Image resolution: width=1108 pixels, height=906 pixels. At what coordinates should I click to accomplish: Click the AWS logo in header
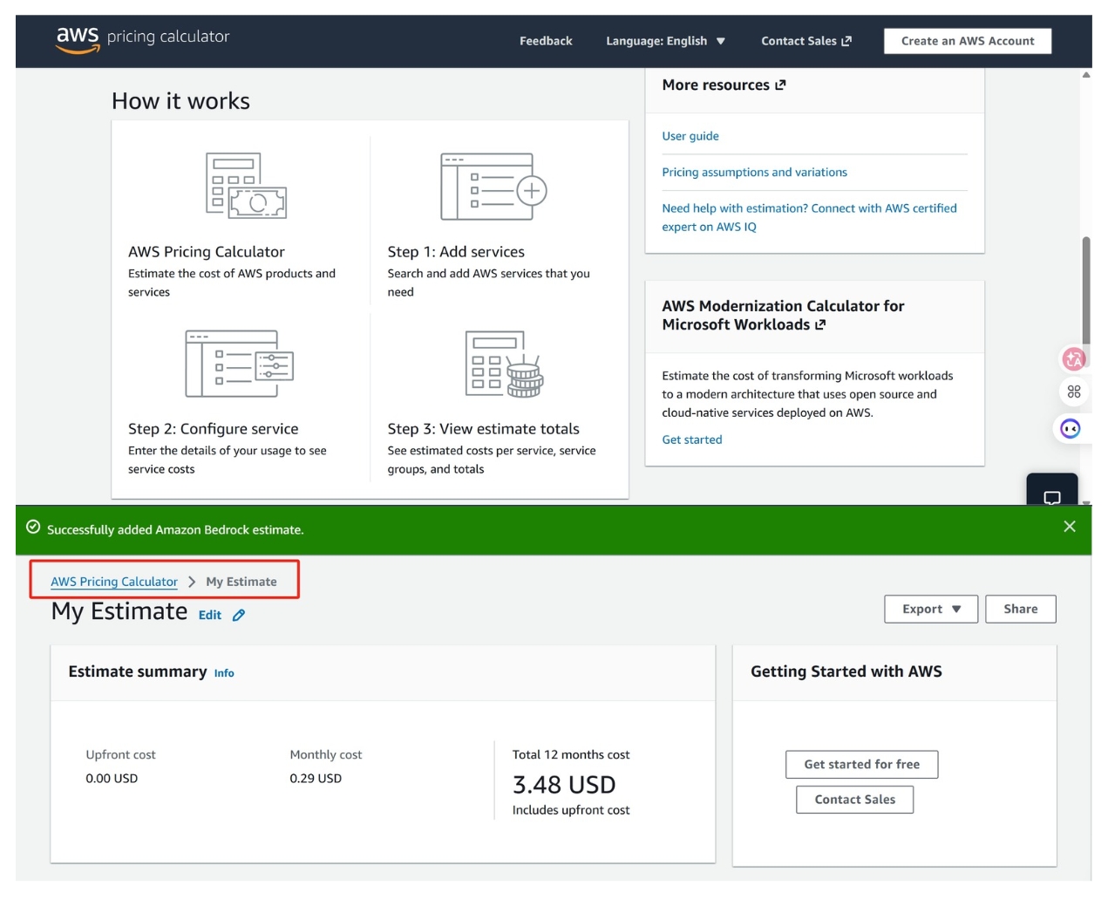[x=78, y=39]
